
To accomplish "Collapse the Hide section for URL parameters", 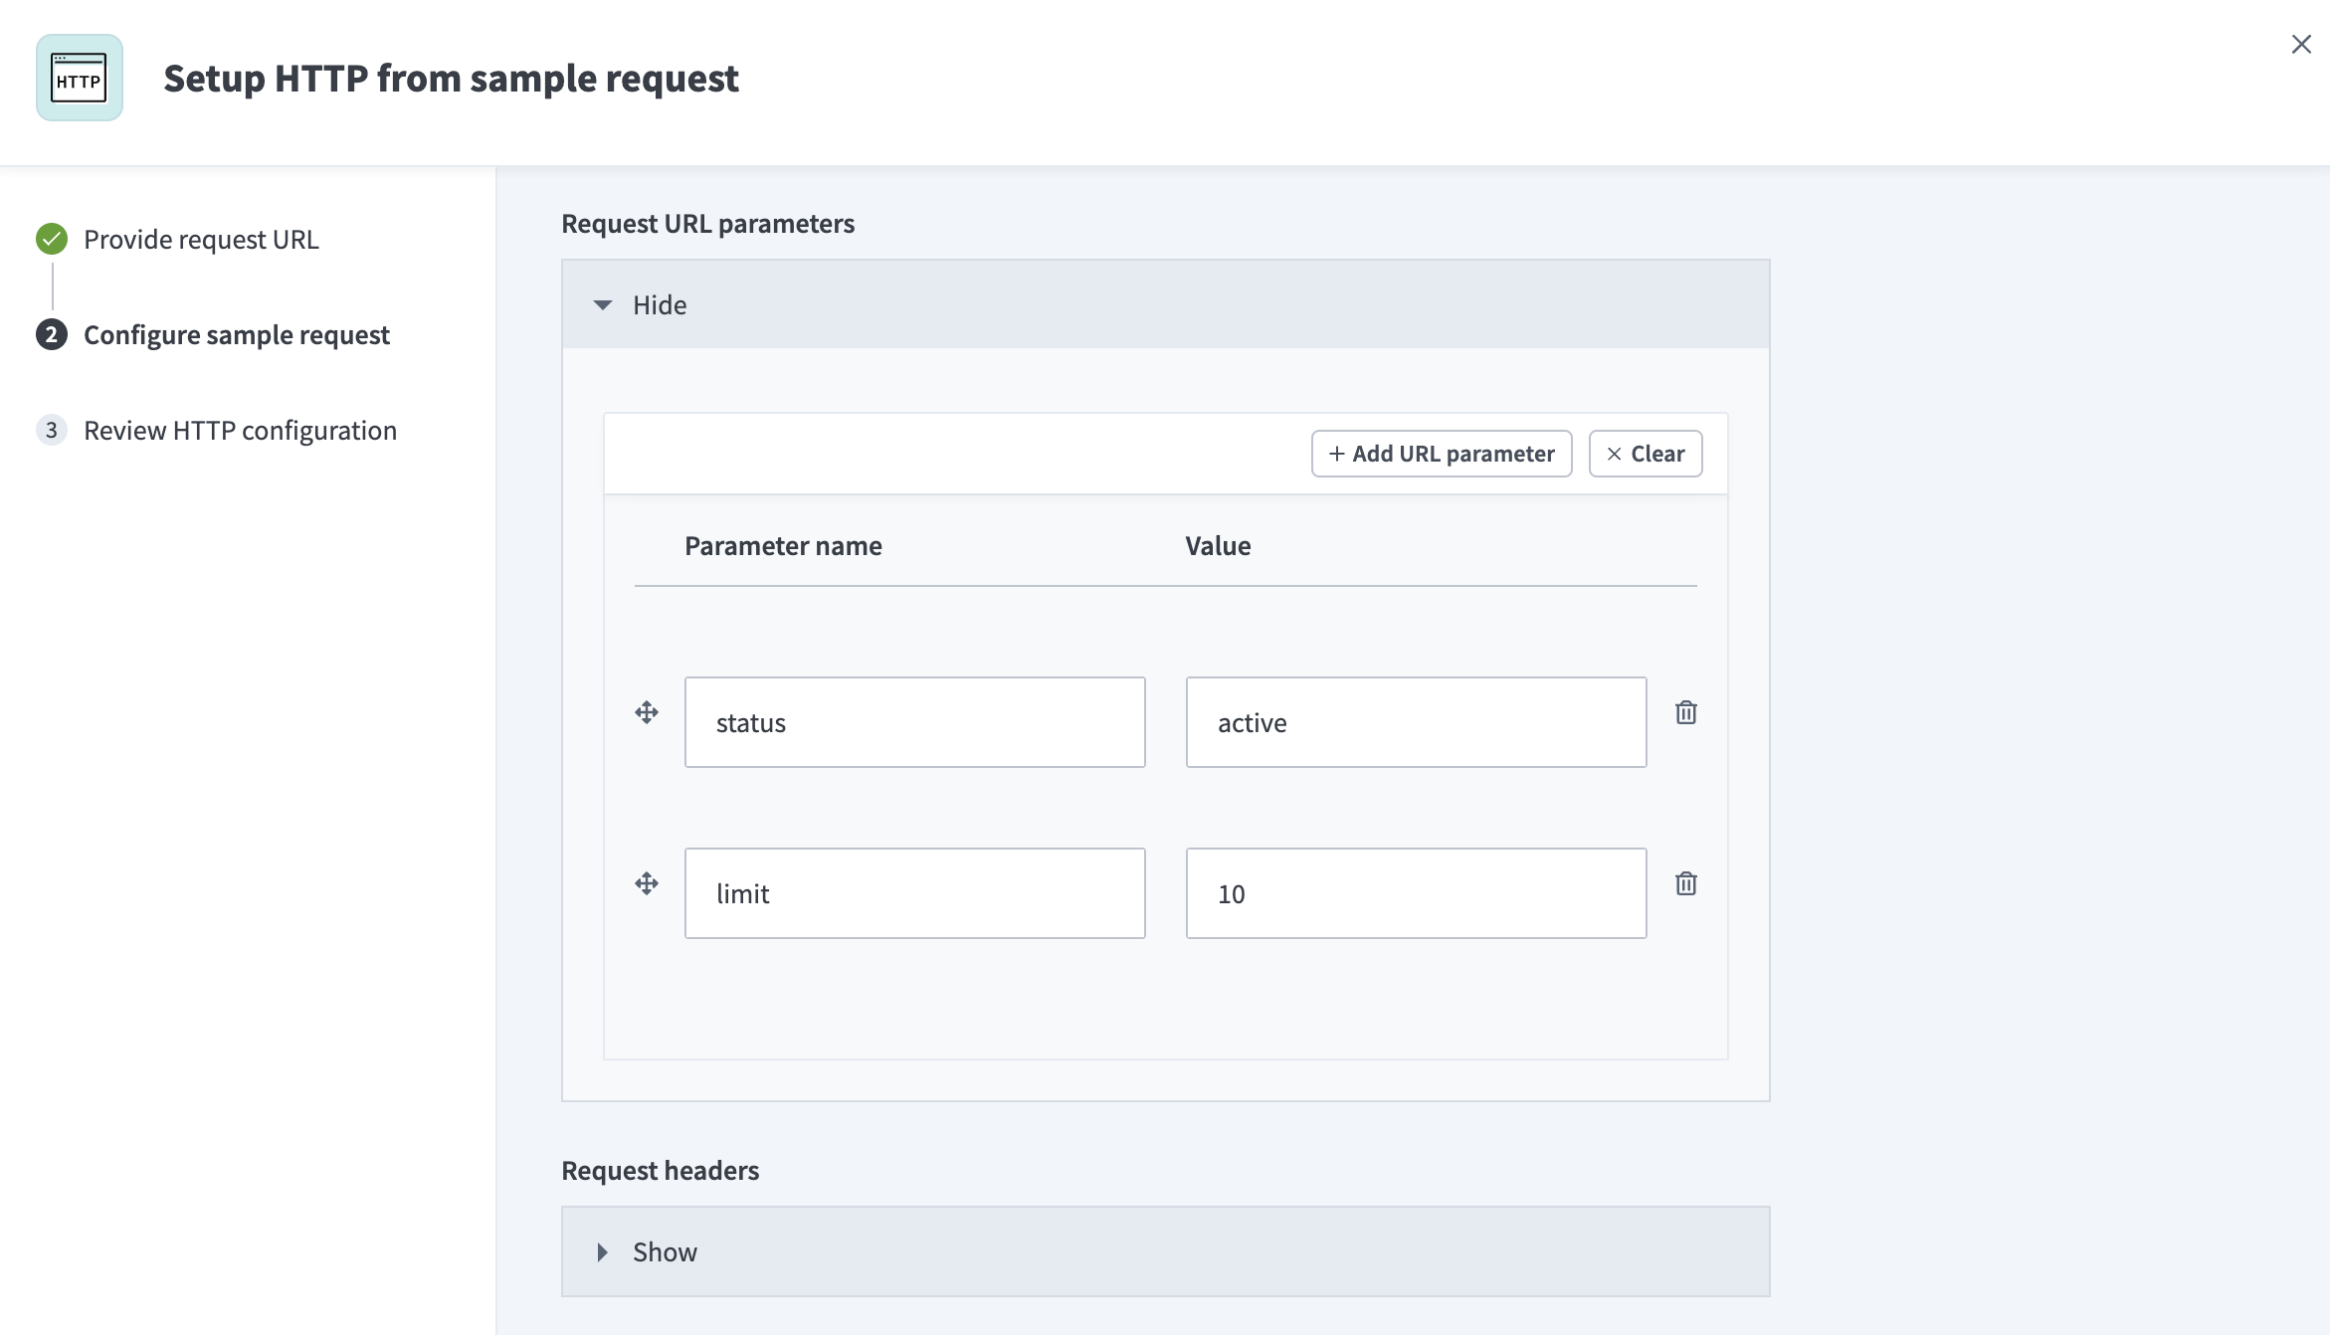I will [658, 304].
